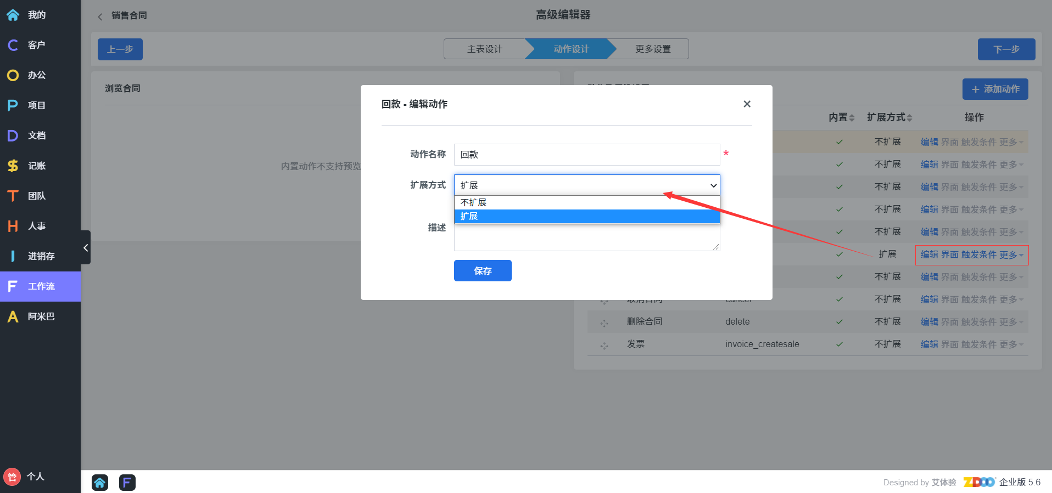Go to the 更多设置 step
1052x493 pixels.
(653, 49)
